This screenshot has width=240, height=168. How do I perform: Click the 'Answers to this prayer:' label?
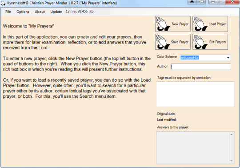point(173,127)
